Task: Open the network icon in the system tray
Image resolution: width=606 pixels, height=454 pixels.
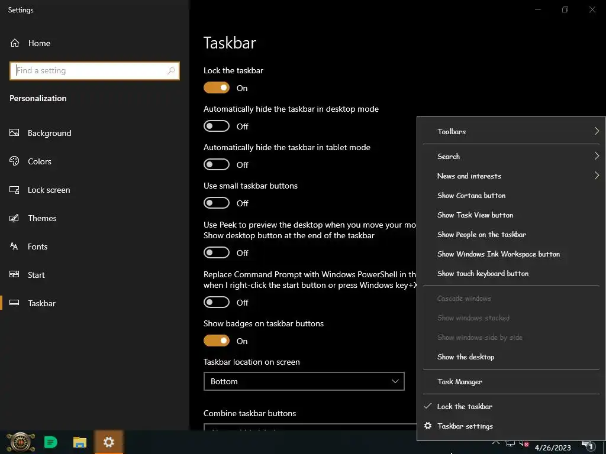Action: [x=510, y=444]
